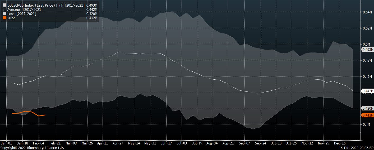Select the Low [2017-2021] legend label
The width and height of the screenshot is (374, 150).
point(22,14)
